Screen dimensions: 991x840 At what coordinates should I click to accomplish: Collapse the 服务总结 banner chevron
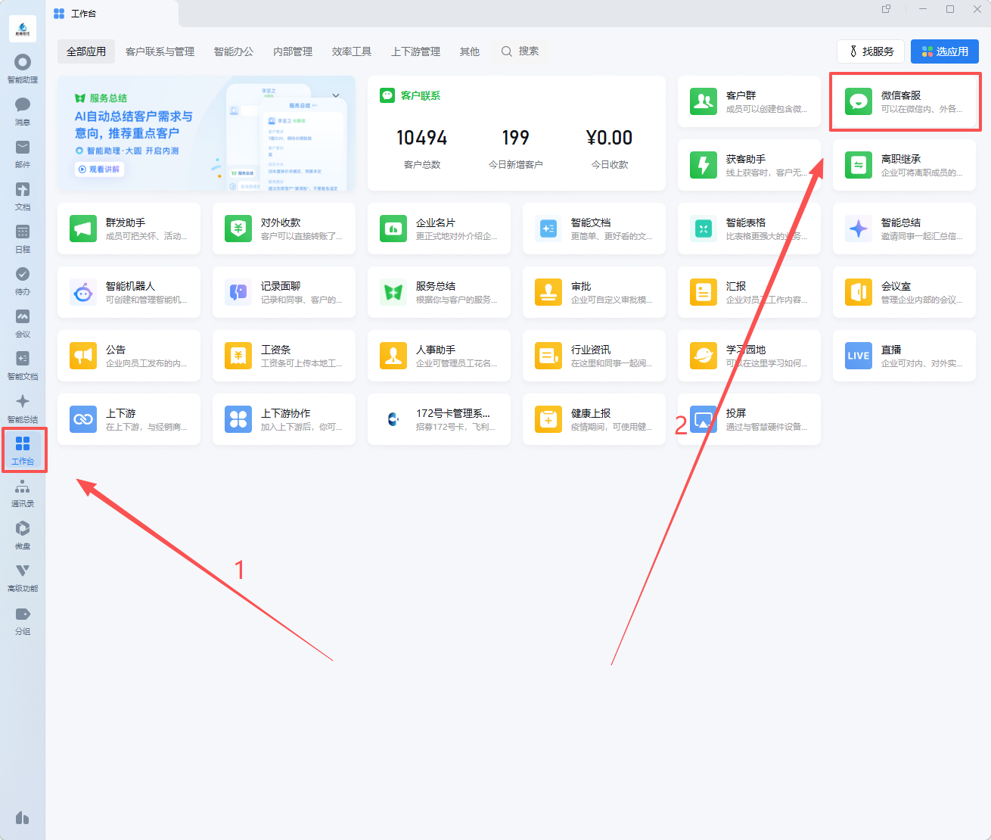tap(336, 96)
